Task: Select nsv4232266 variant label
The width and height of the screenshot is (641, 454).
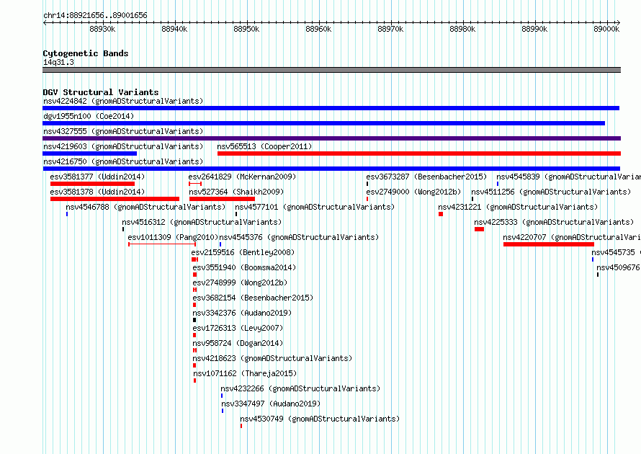Action: point(300,388)
